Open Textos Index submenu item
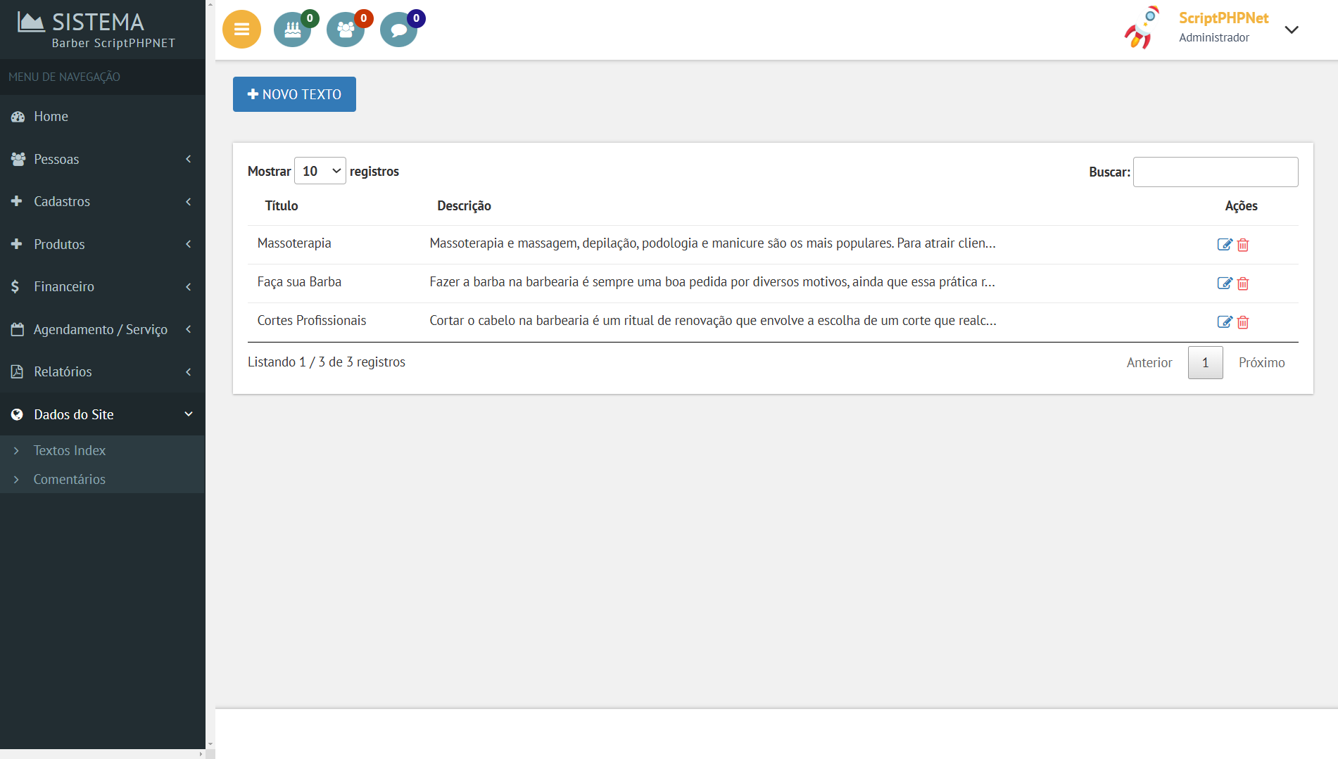 (69, 450)
